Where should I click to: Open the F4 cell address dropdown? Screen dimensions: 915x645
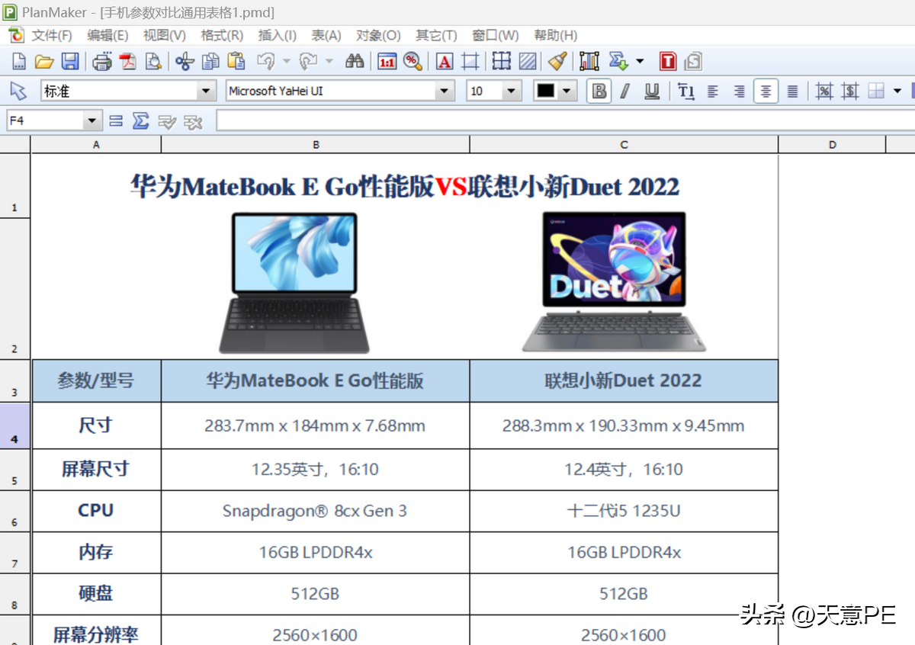point(93,121)
